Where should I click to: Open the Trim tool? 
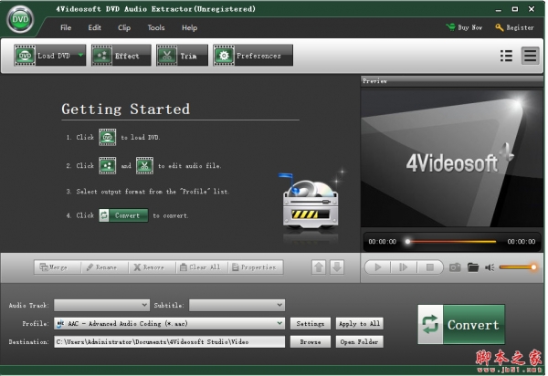(182, 55)
